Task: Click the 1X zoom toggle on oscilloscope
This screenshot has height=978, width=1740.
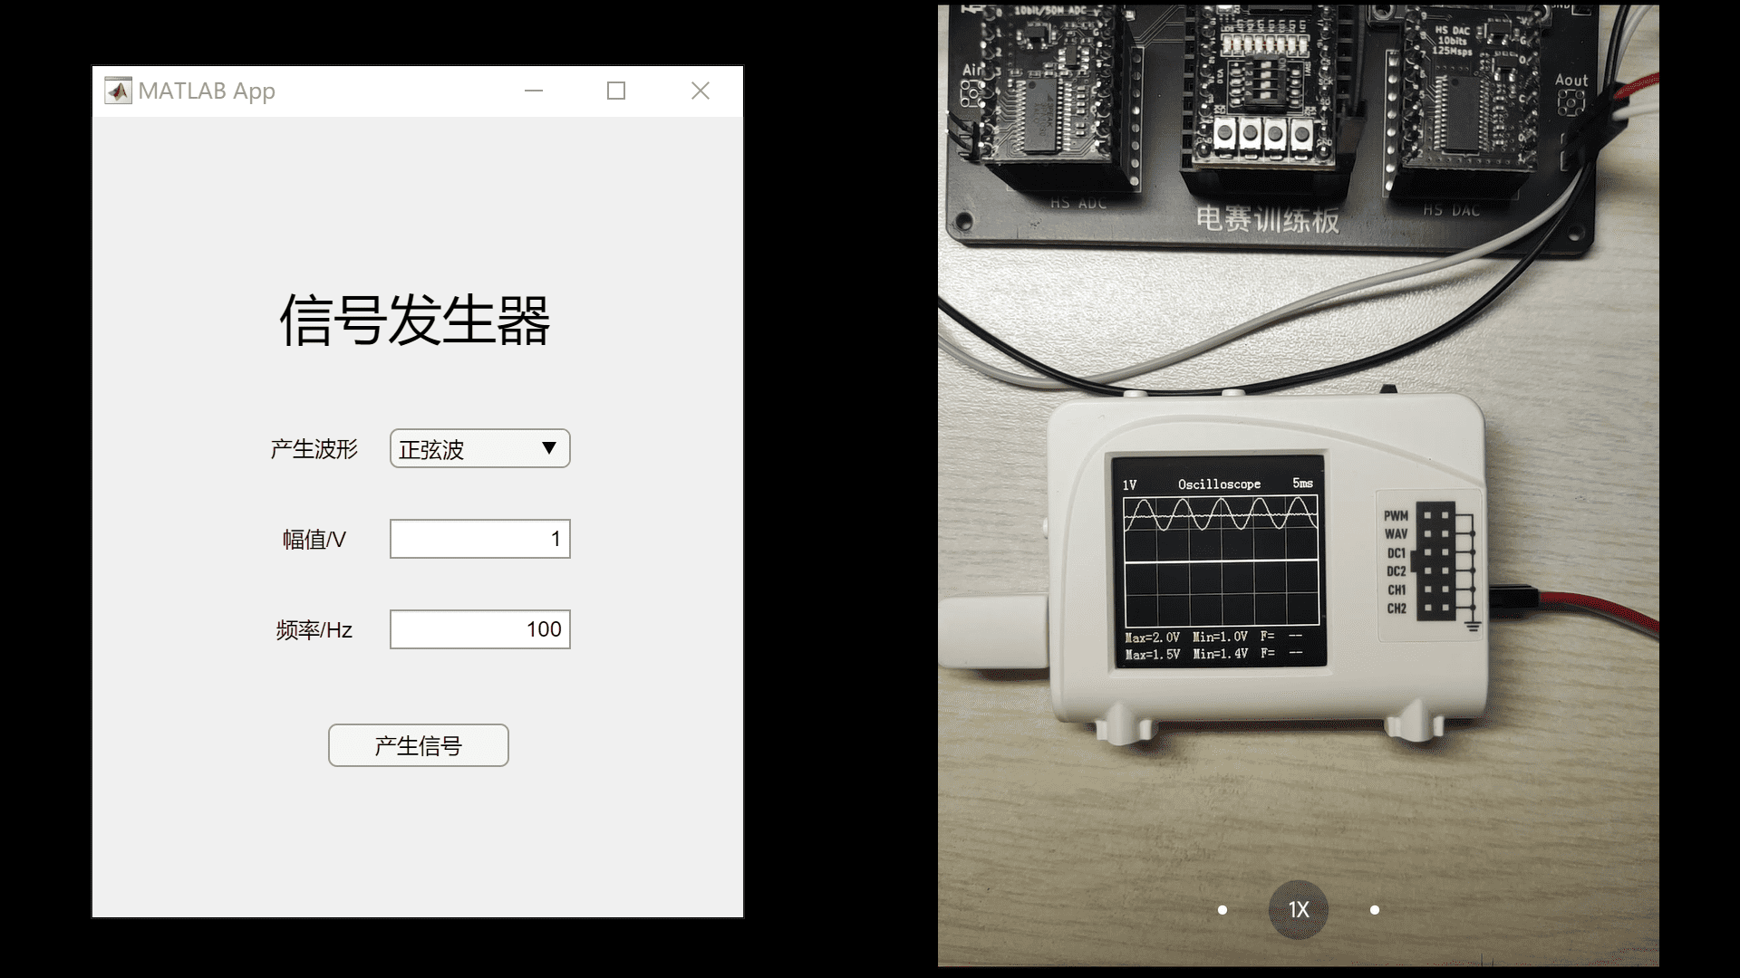Action: (x=1299, y=909)
